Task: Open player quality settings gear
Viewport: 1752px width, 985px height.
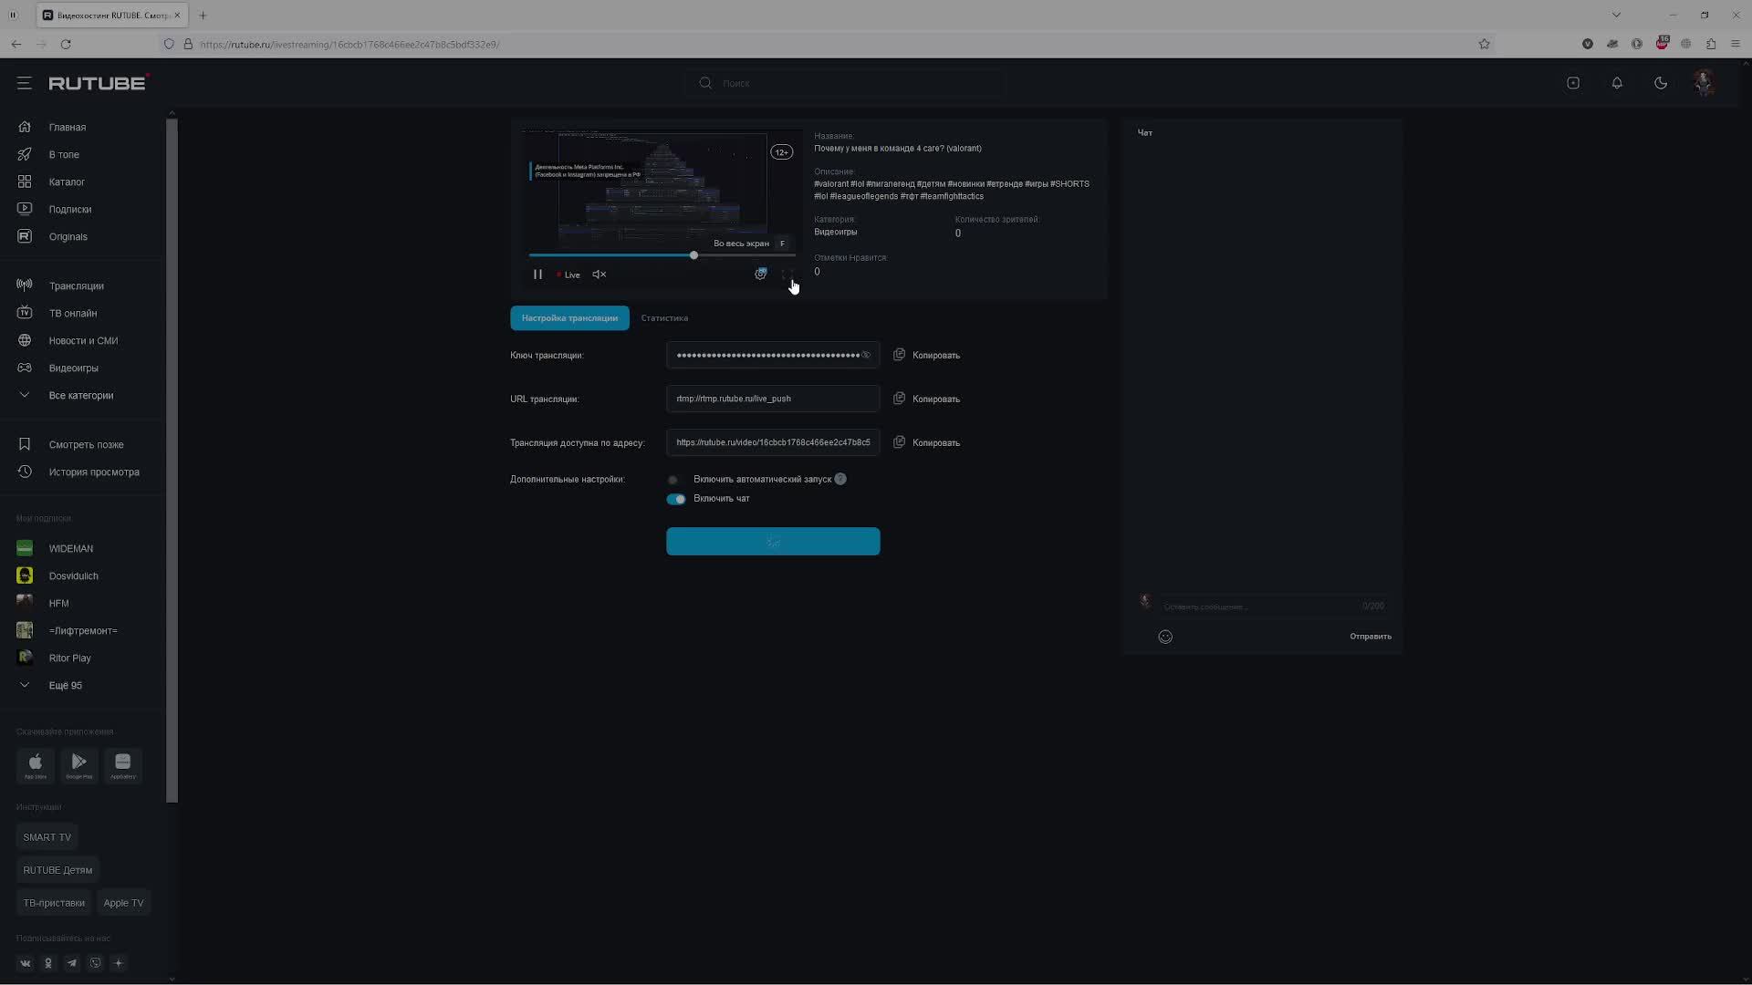Action: click(760, 275)
